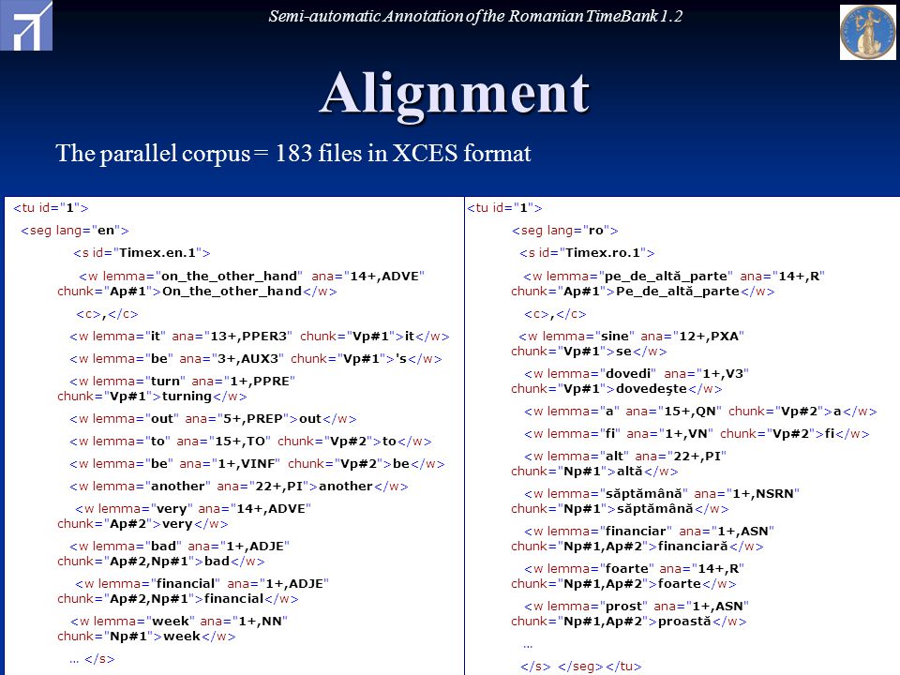This screenshot has height=675, width=900.
Task: Click the word financial in chunk Ap#2,Np#1
Action: point(233,599)
